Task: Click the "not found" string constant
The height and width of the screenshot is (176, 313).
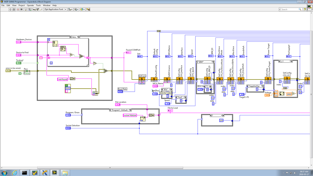Action: point(63,79)
